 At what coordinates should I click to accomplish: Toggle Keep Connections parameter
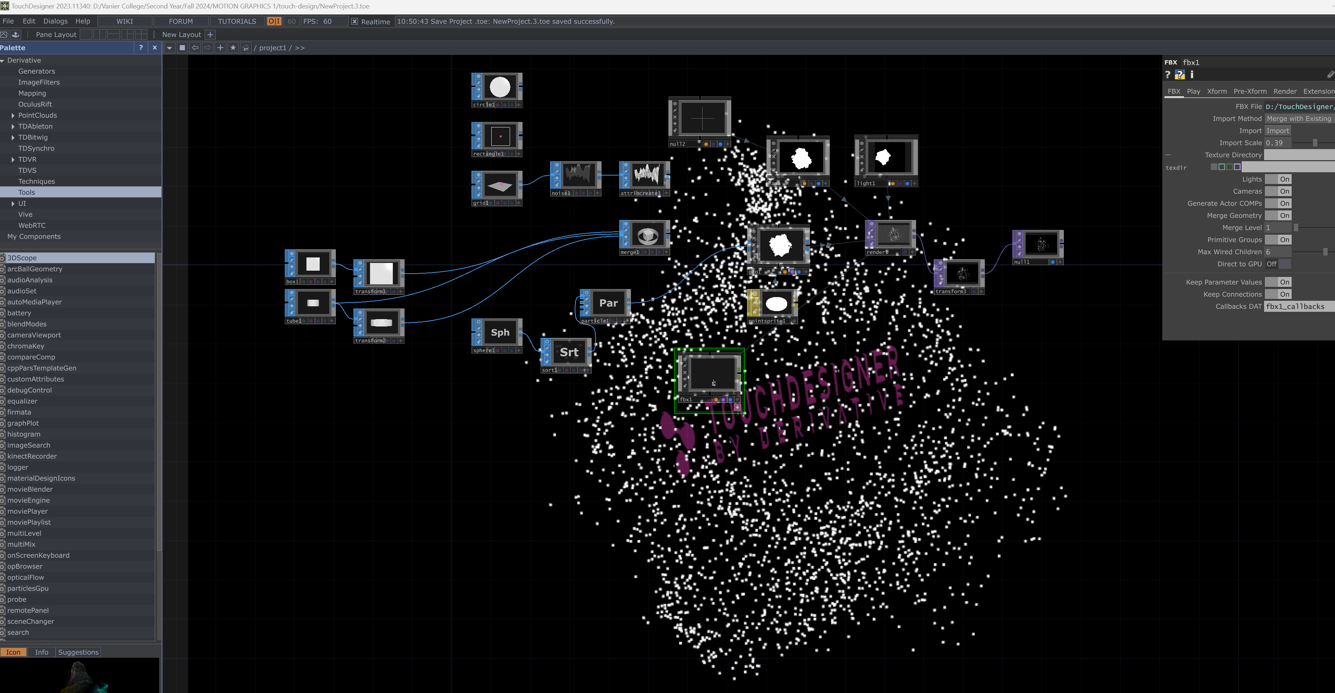1278,295
